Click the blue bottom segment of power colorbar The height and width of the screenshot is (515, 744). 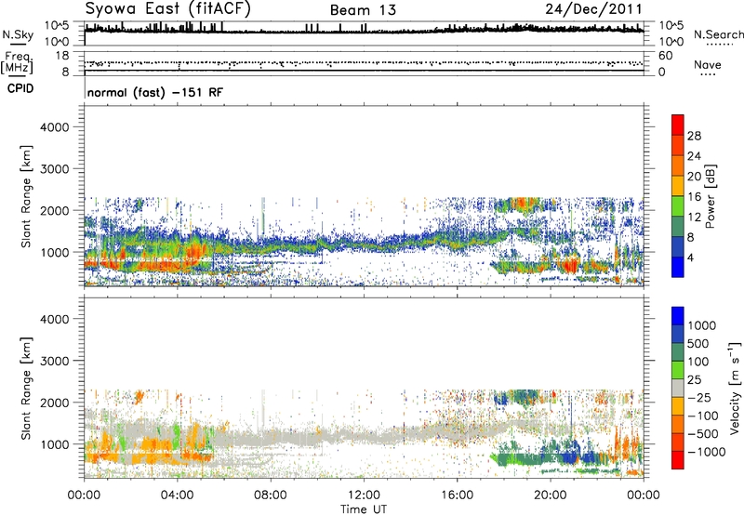pyautogui.click(x=678, y=267)
